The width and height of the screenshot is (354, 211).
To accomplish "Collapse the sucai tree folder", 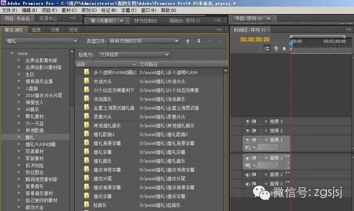I will coord(12,53).
